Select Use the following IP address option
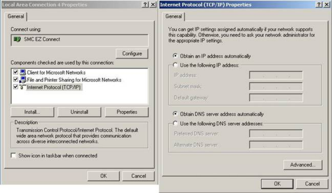Image resolution: width=332 pixels, height=193 pixels. tap(175, 65)
